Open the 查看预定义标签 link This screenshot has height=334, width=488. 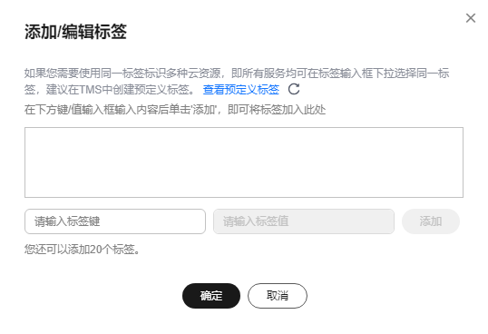241,90
